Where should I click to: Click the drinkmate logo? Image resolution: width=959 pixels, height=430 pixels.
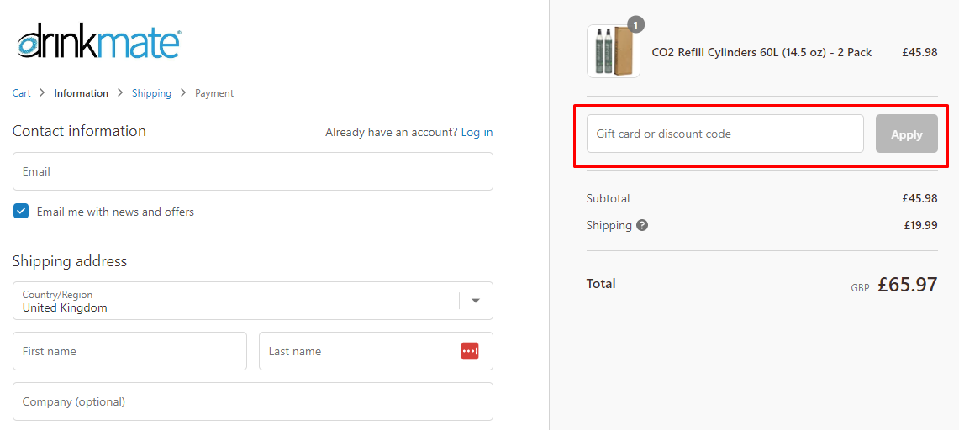point(98,41)
